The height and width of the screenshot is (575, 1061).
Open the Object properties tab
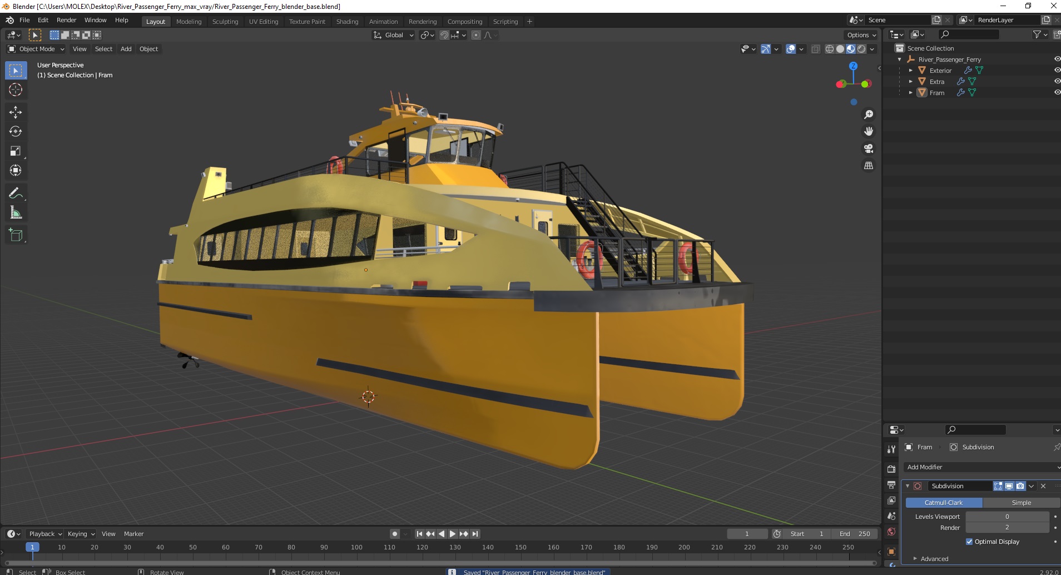coord(891,551)
